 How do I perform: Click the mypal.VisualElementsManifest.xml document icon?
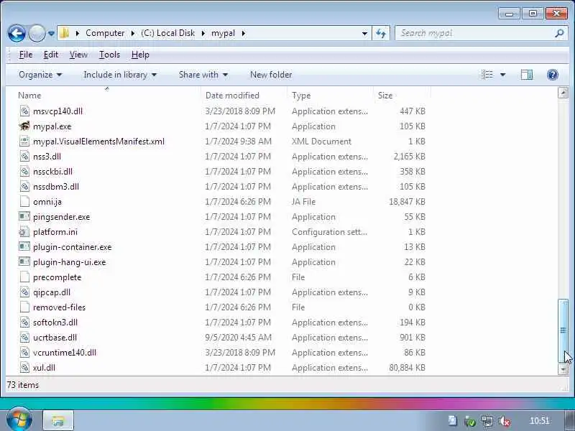pos(24,141)
